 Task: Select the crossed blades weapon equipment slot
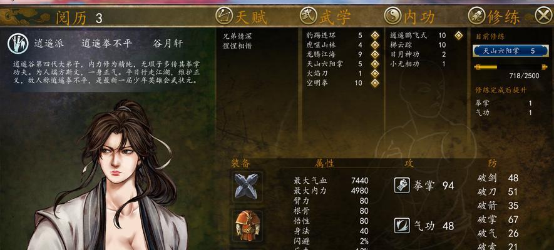tap(246, 186)
